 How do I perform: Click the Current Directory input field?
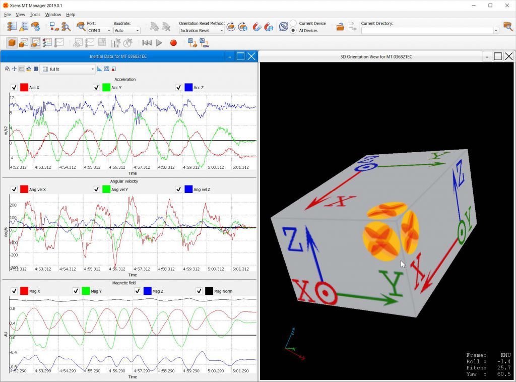click(x=426, y=31)
